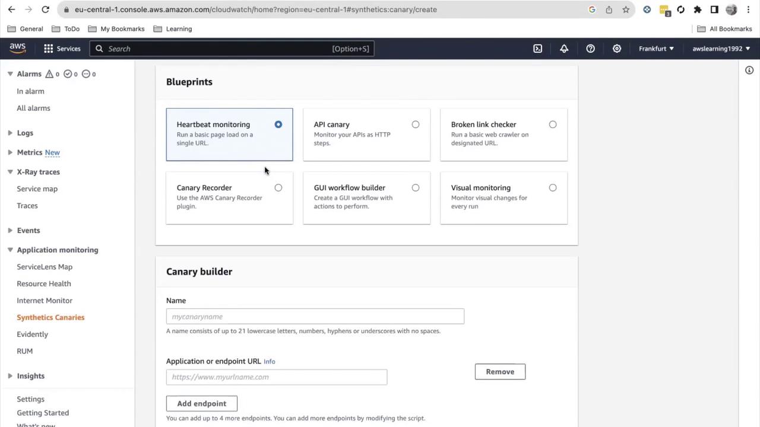This screenshot has width=760, height=427.
Task: Expand the Metrics section
Action: (x=10, y=152)
